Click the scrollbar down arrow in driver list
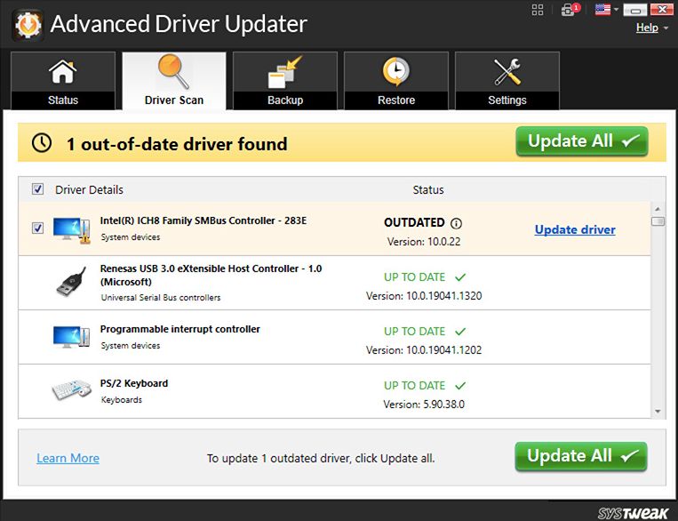 658,411
